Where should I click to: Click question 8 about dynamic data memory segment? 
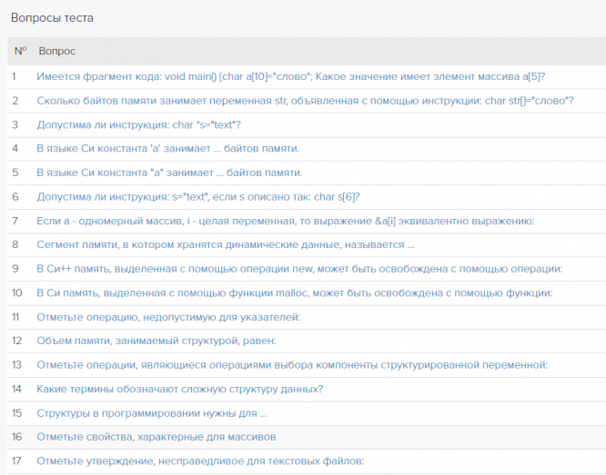(226, 244)
